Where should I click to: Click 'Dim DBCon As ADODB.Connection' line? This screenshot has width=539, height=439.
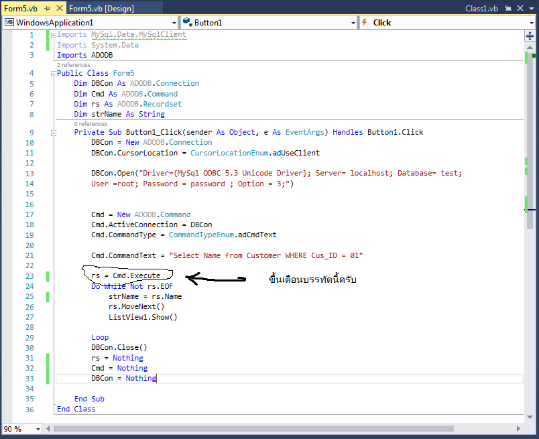pyautogui.click(x=137, y=84)
